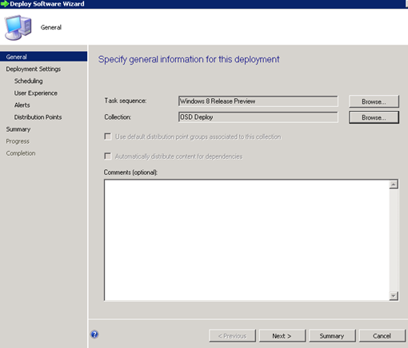This screenshot has height=348, width=408.
Task: Toggle Automatically distribute content for dependencies checkbox
Action: coord(108,156)
